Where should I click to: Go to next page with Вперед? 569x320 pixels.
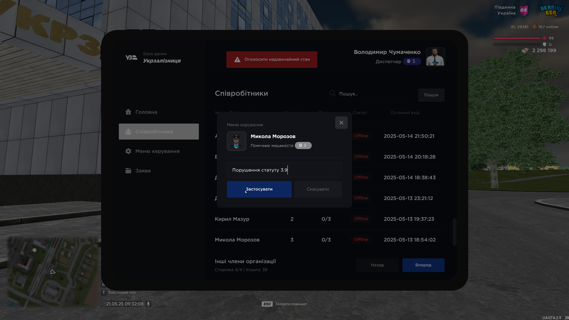click(423, 265)
